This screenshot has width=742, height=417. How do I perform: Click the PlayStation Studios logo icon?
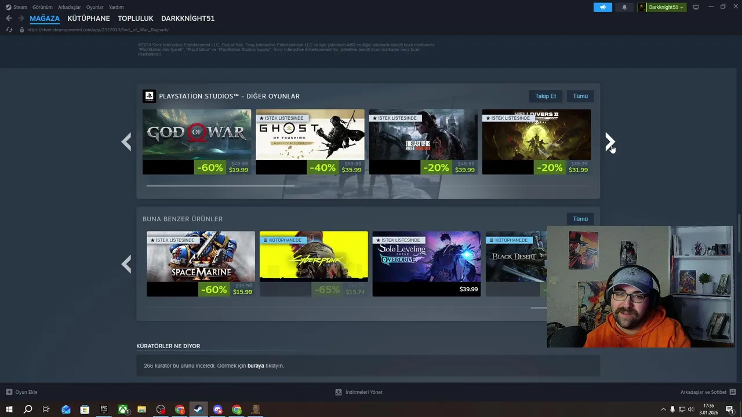(x=149, y=96)
